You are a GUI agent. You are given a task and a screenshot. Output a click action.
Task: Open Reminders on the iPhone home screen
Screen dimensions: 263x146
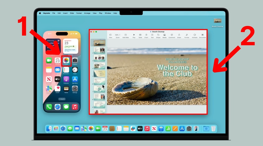[x=66, y=70]
